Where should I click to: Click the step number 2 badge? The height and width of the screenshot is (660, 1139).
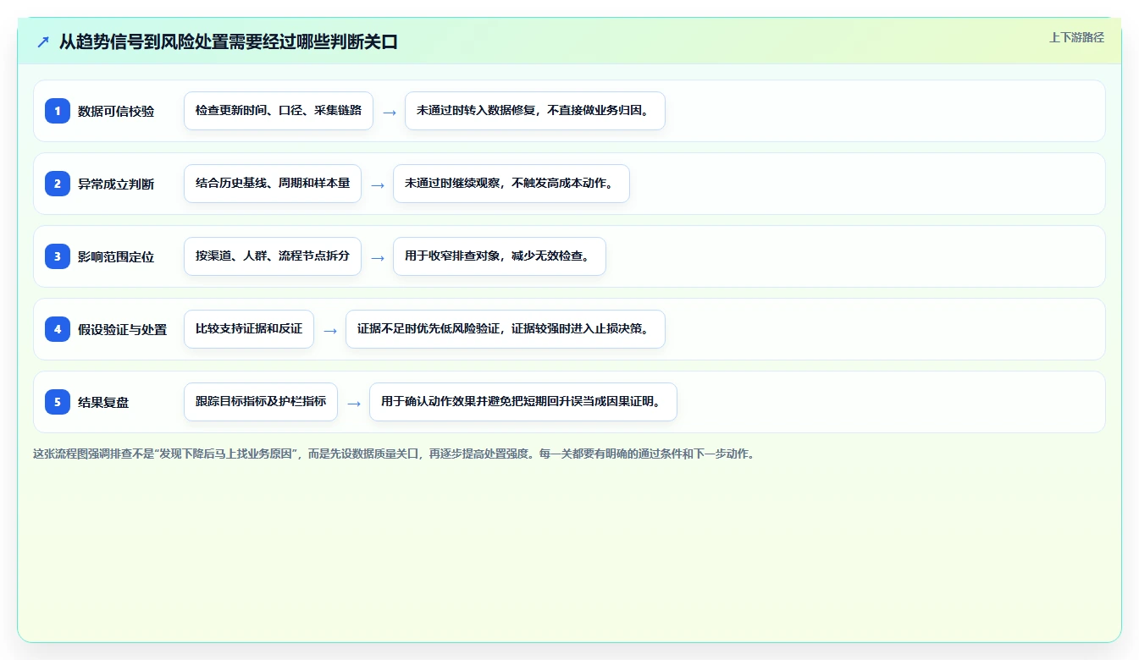click(x=58, y=184)
